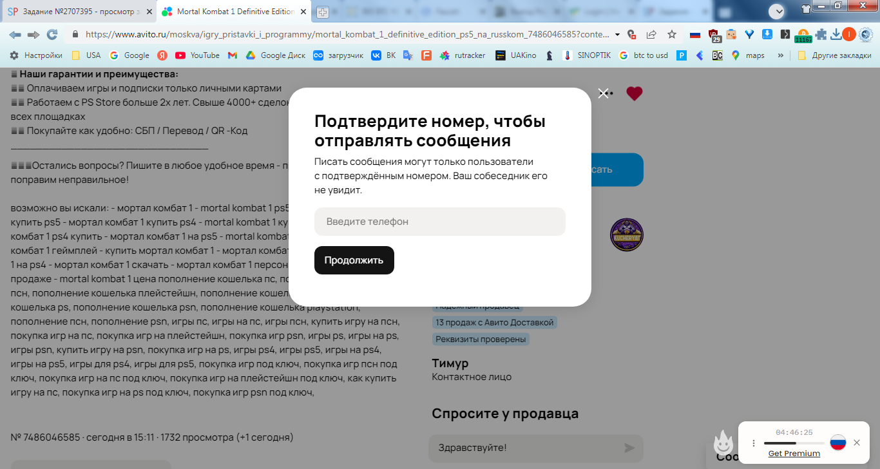
Task: Go back to previous page
Action: [15, 34]
